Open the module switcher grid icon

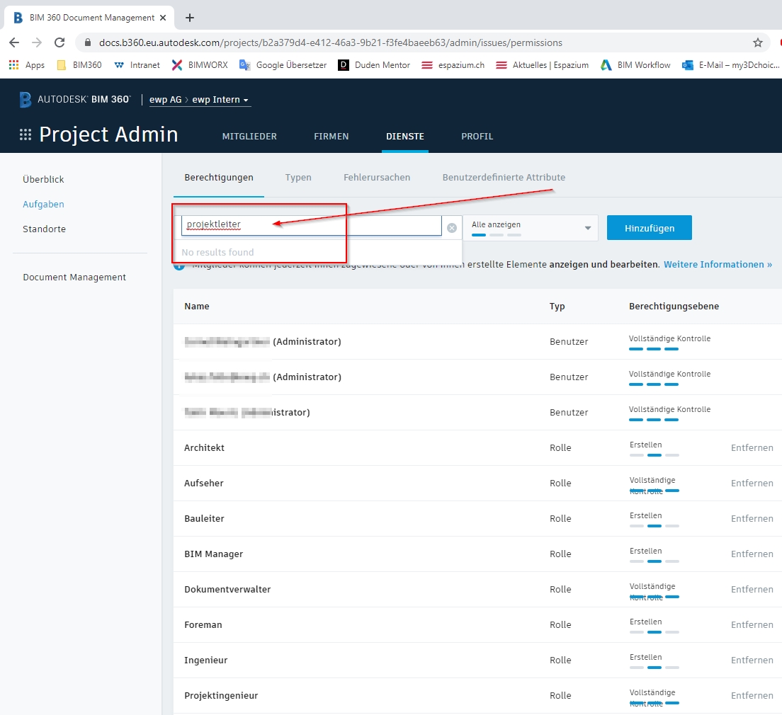(25, 135)
